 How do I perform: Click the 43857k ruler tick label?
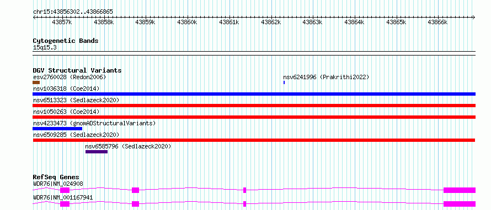point(62,23)
